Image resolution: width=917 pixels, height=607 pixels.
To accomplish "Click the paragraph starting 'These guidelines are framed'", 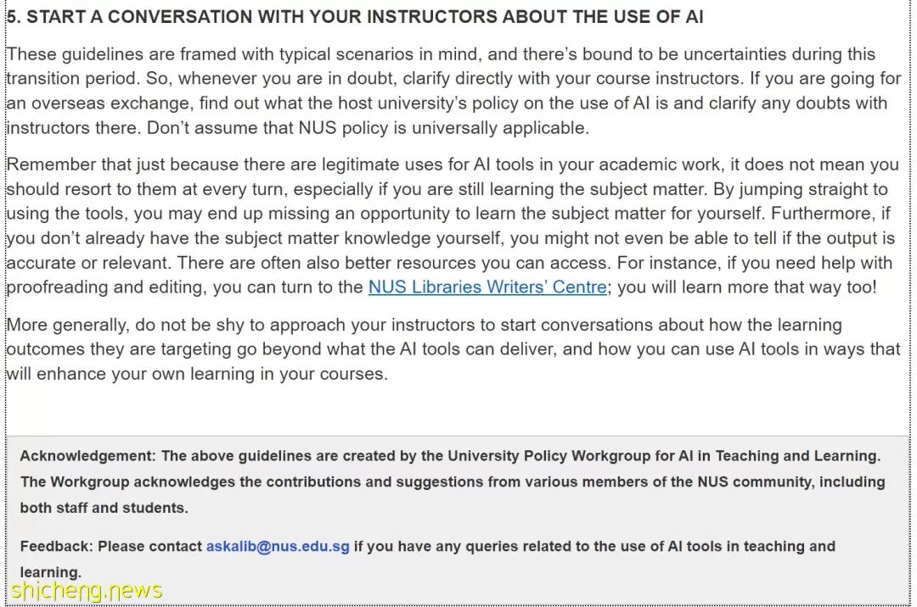I will click(x=453, y=91).
